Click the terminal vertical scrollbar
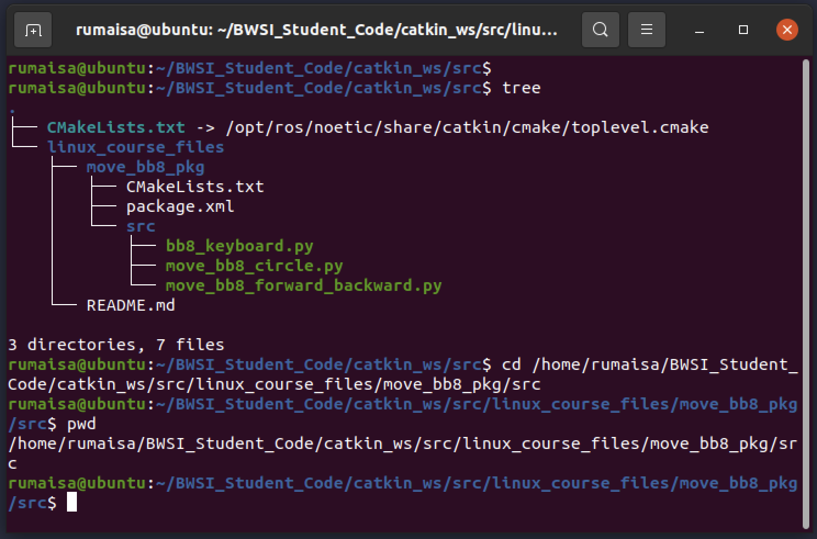Viewport: 817px width, 539px height. tap(806, 294)
